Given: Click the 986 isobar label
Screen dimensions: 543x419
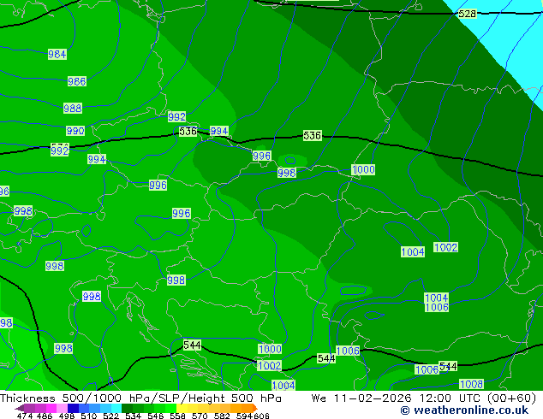Looking at the screenshot, I should tap(77, 81).
